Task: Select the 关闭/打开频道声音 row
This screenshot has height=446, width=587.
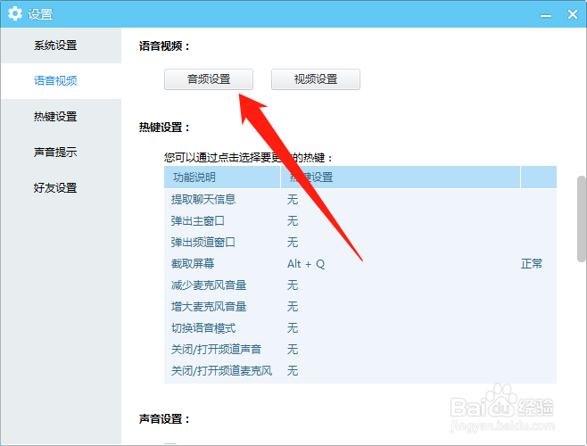Action: click(360, 350)
